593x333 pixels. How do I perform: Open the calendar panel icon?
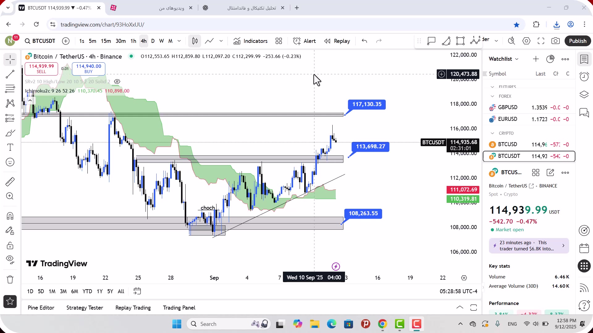[584, 249]
